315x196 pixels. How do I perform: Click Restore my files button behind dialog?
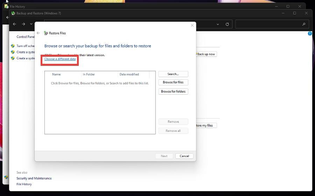[x=206, y=126]
